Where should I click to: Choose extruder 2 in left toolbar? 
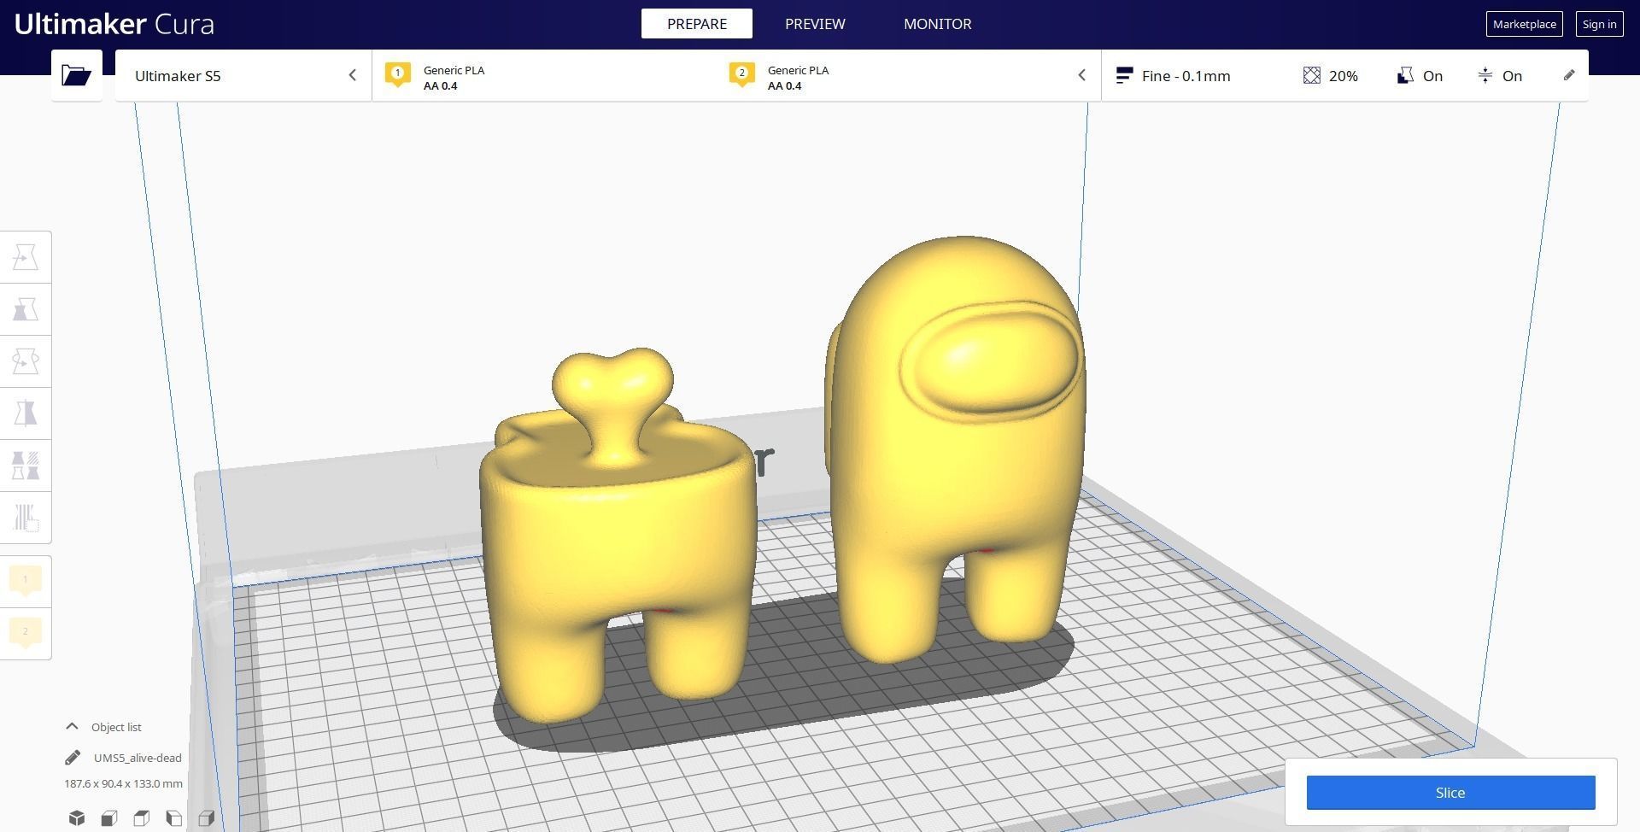click(26, 634)
